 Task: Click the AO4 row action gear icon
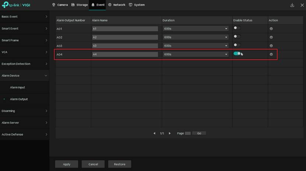(x=271, y=54)
